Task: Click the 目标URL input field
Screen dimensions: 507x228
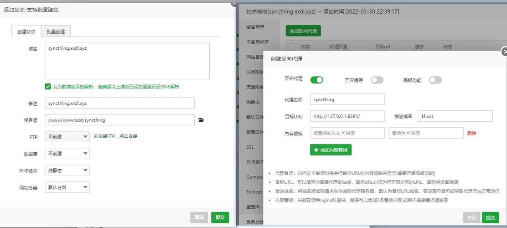Action: click(347, 116)
